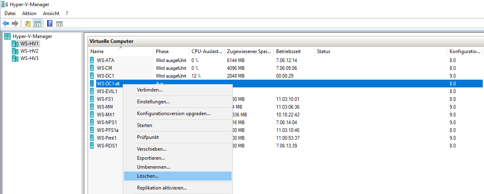The image size is (484, 194).
Task: Open the question mark help menu
Action: [67, 13]
